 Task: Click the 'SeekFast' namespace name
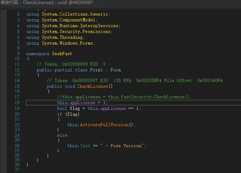coord(62,54)
